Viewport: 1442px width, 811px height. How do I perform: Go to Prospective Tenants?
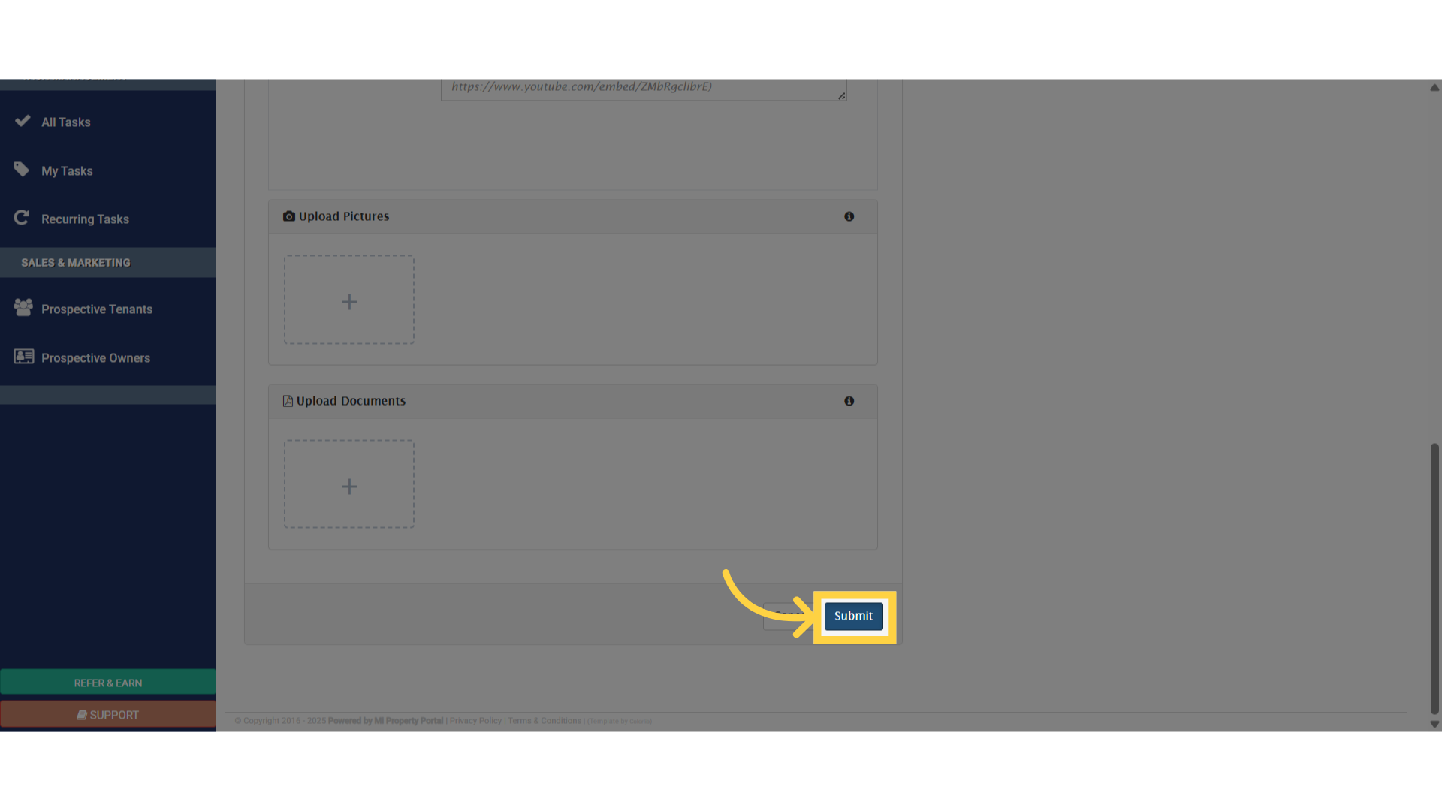click(x=97, y=309)
